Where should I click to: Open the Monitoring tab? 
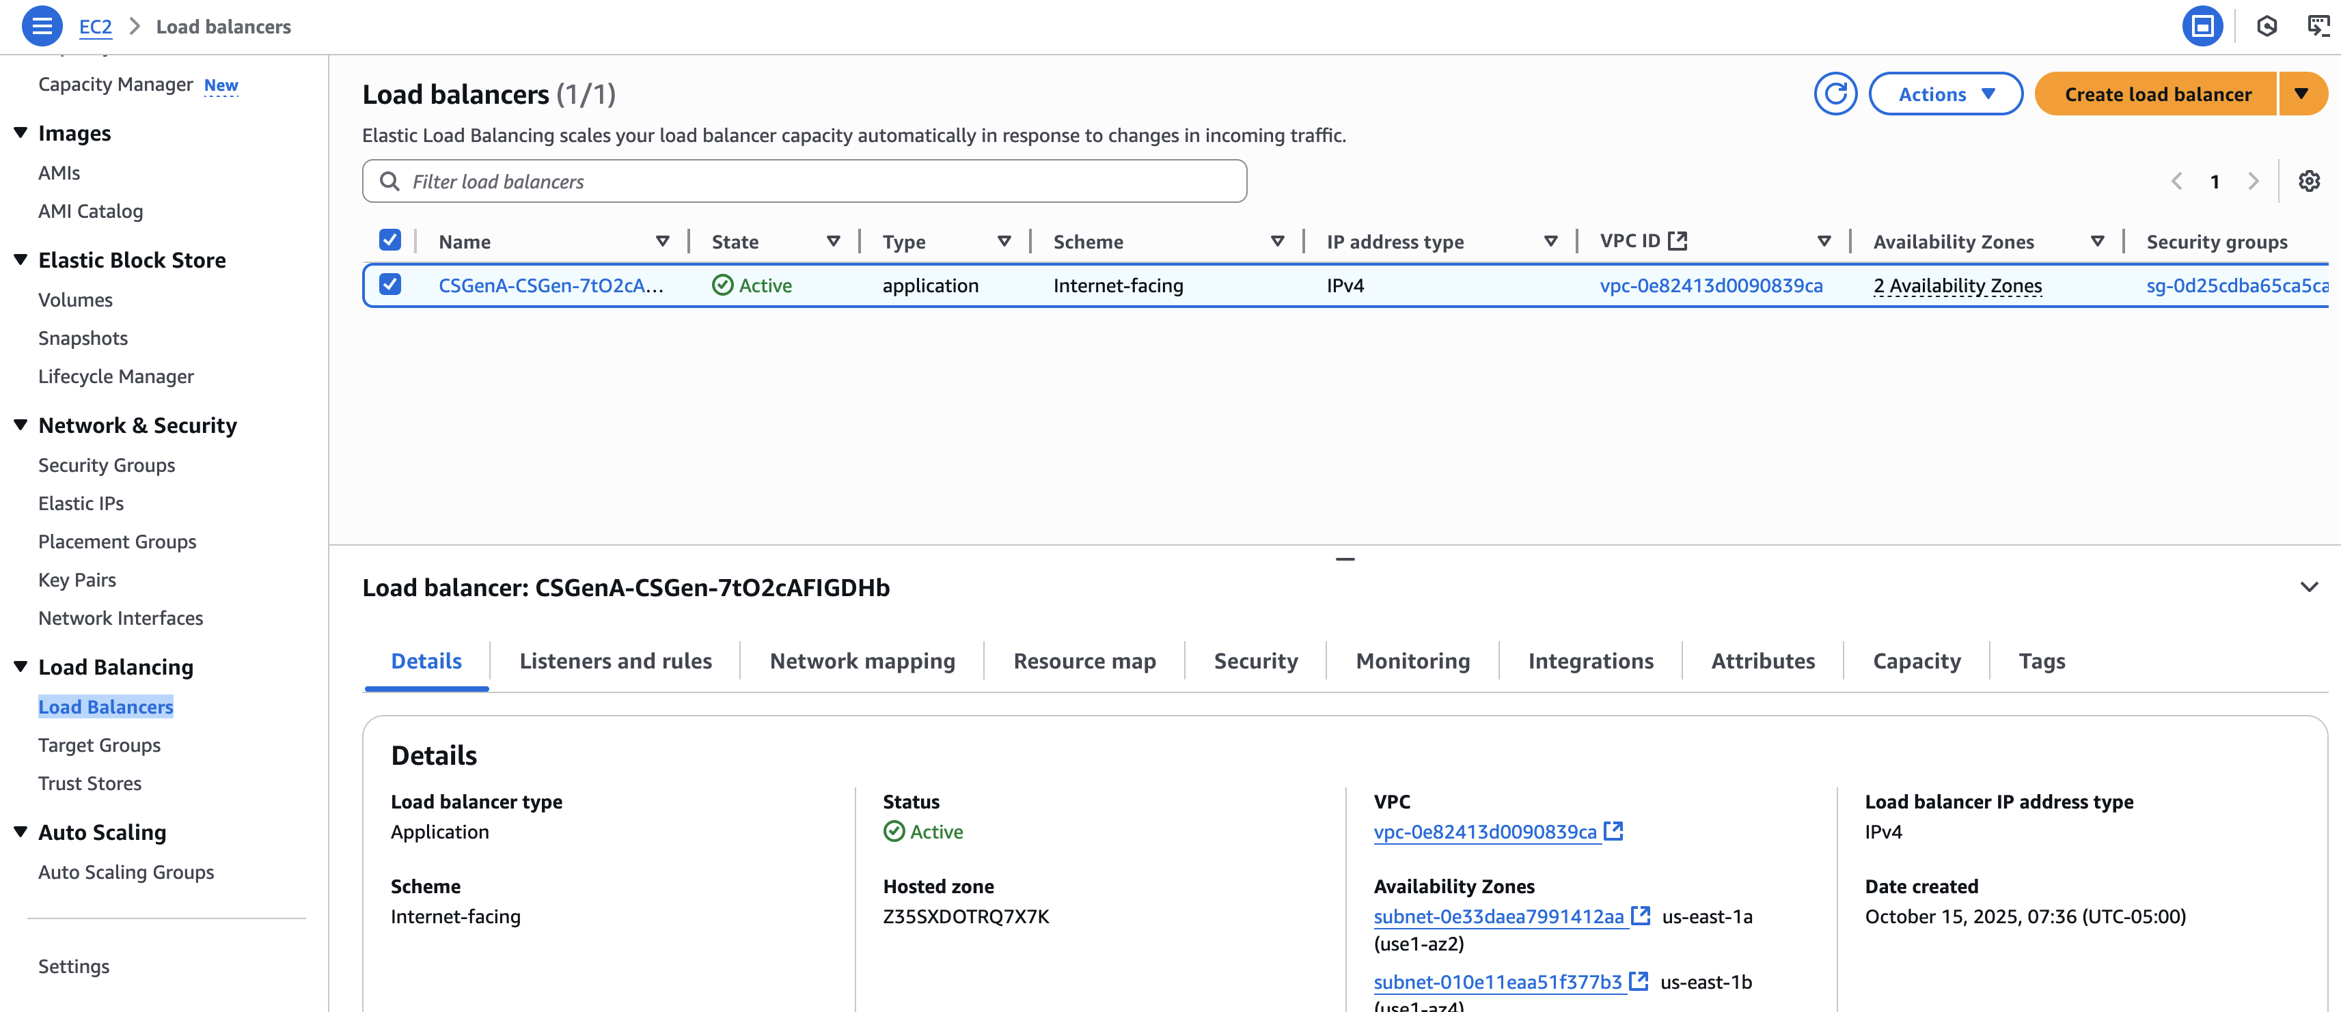tap(1412, 661)
